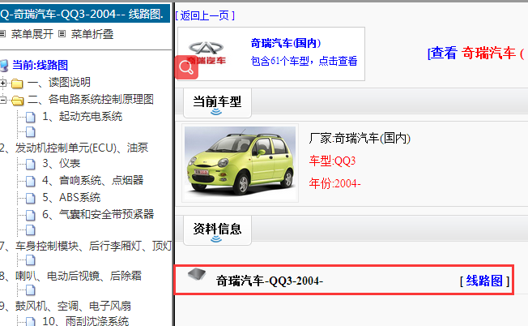Click 厂家:奇瑞汽车(国内) text
The width and height of the screenshot is (528, 326).
coord(360,138)
